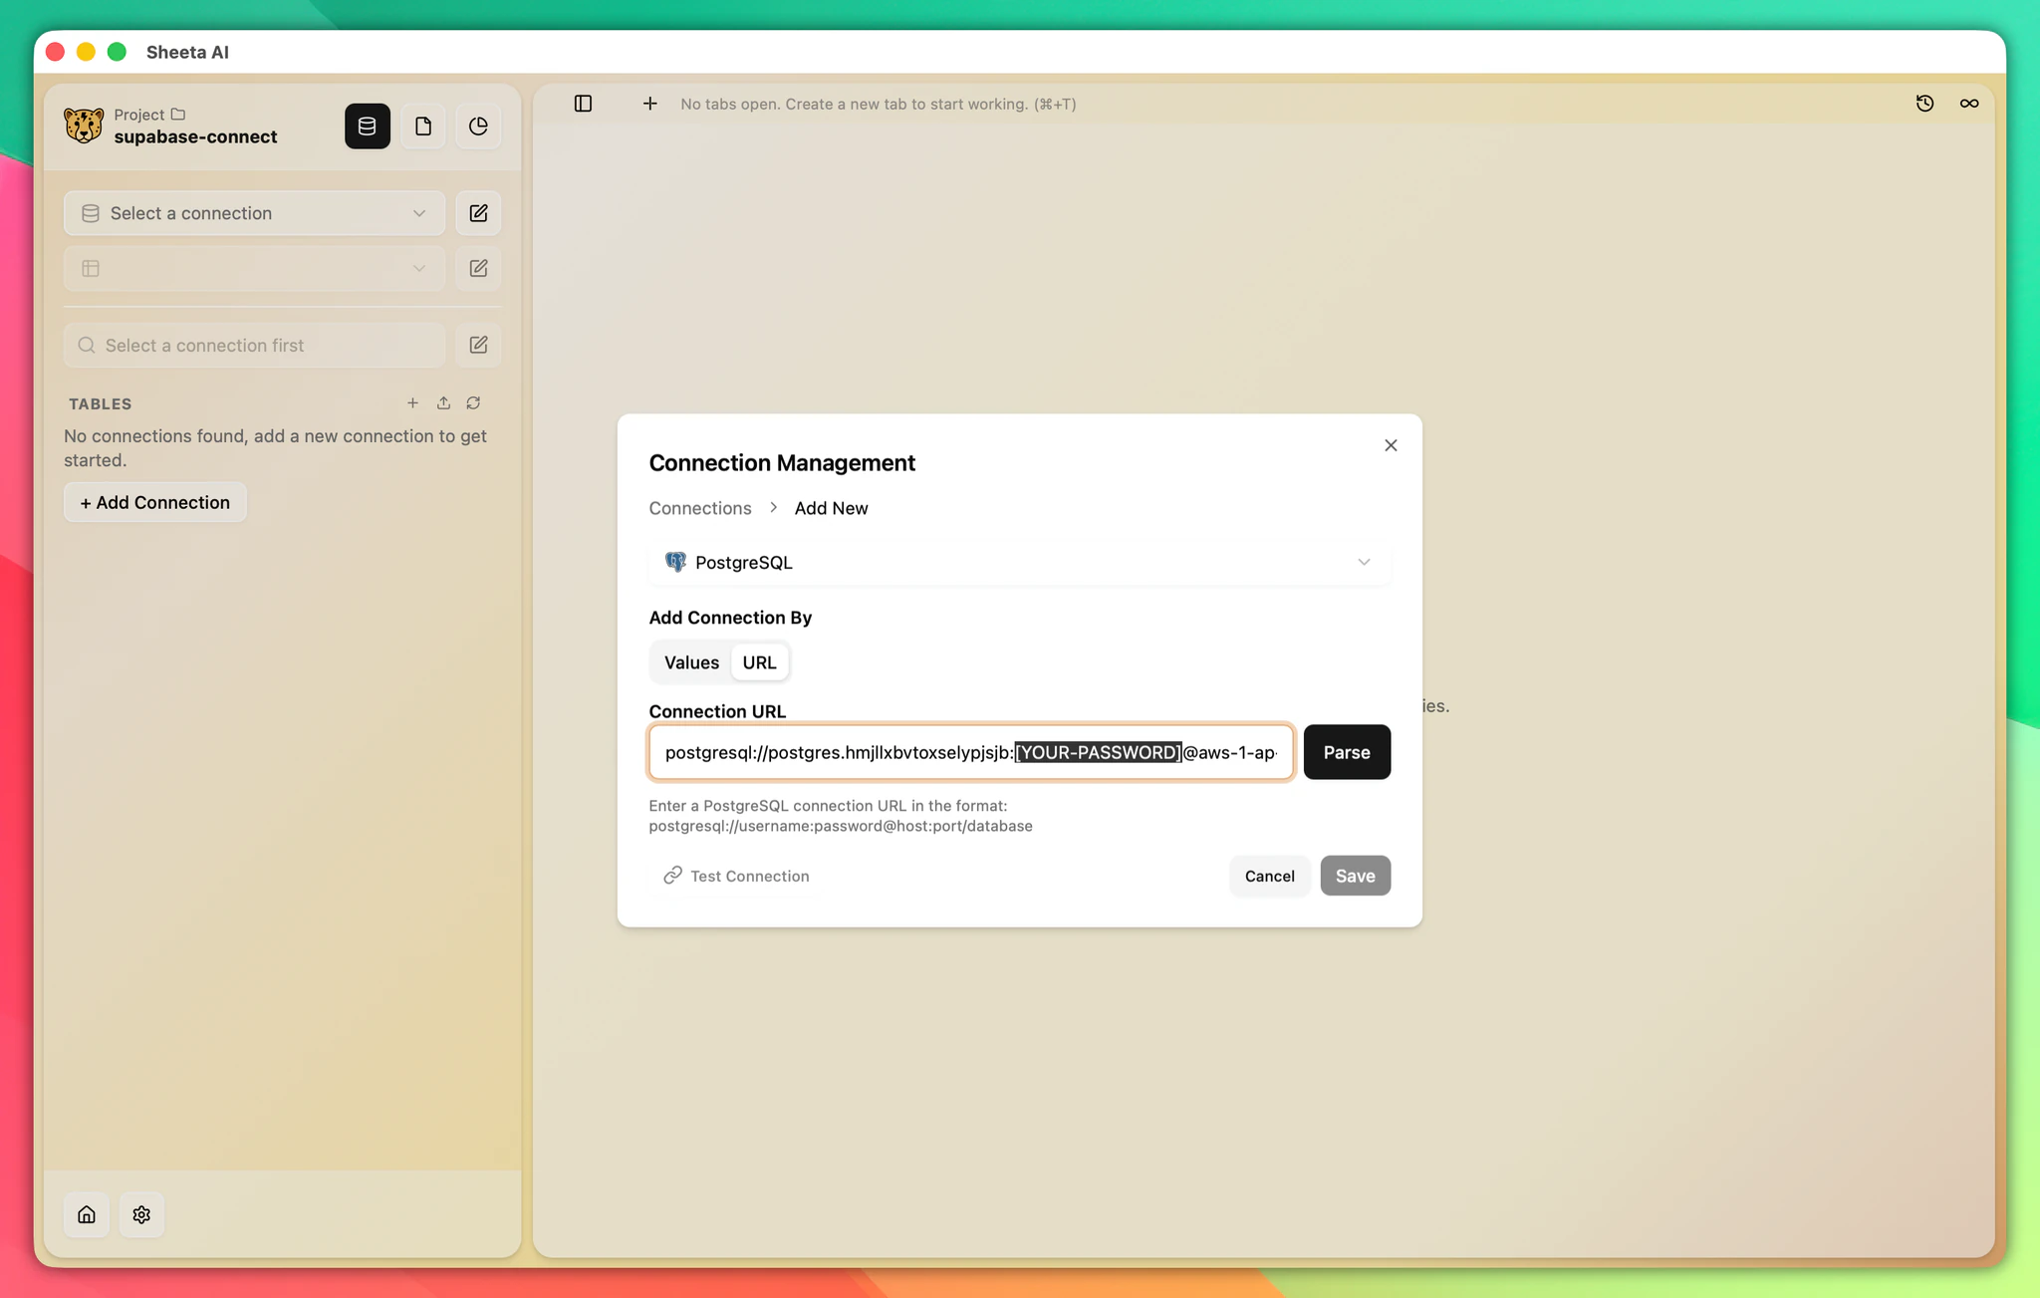
Task: Expand the Select a connection dropdown
Action: click(x=254, y=213)
